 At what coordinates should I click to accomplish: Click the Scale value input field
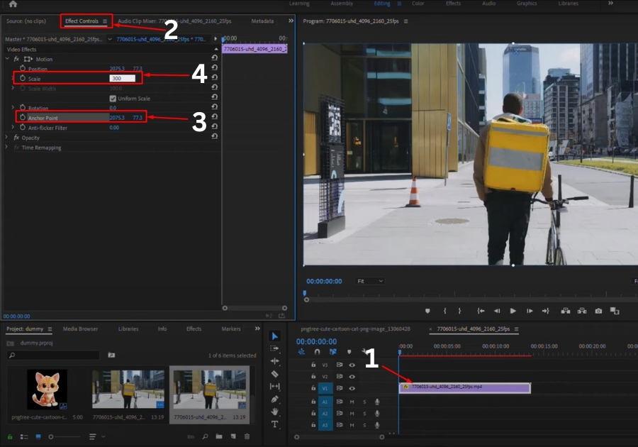click(122, 79)
